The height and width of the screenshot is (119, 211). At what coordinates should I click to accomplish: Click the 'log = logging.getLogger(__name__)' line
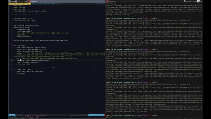coord(27,26)
